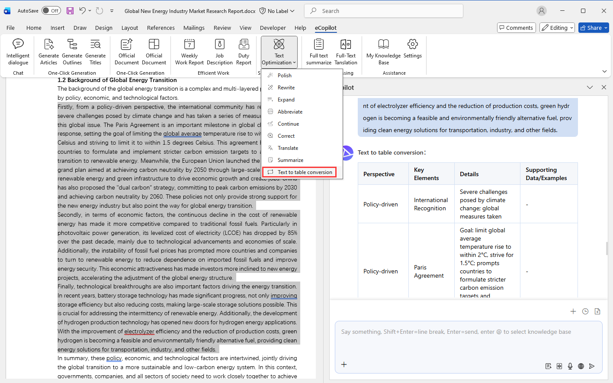Click the Comments button
Viewport: 613px width, 383px height.
coord(516,28)
